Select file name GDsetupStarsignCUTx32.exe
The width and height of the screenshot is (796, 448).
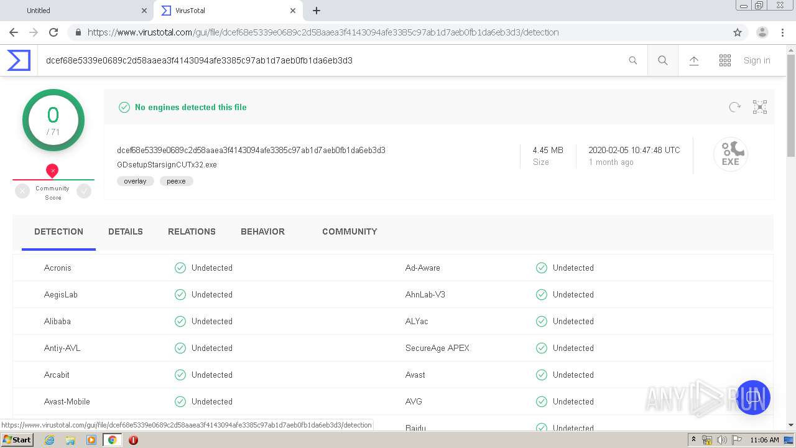point(167,165)
